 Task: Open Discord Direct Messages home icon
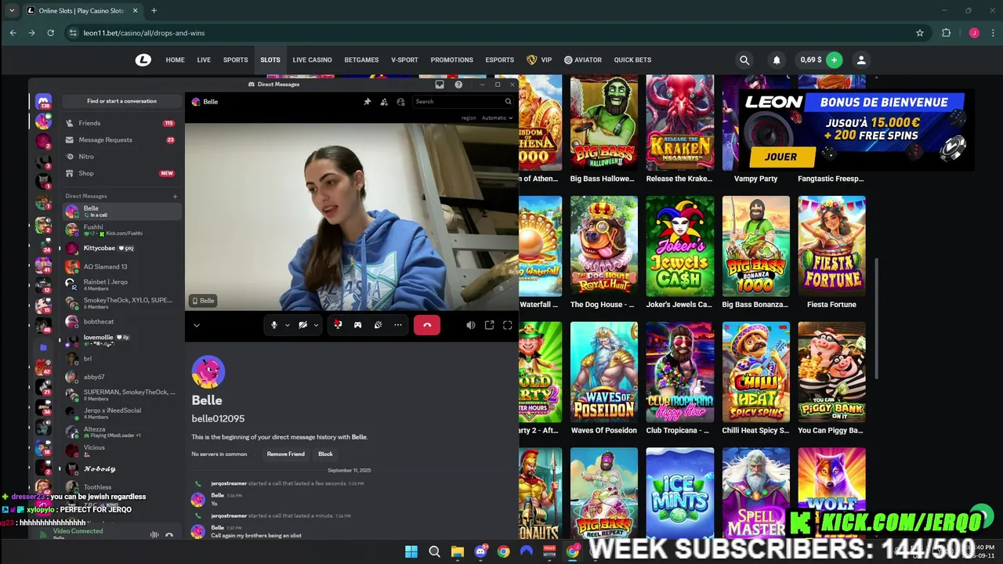(43, 102)
